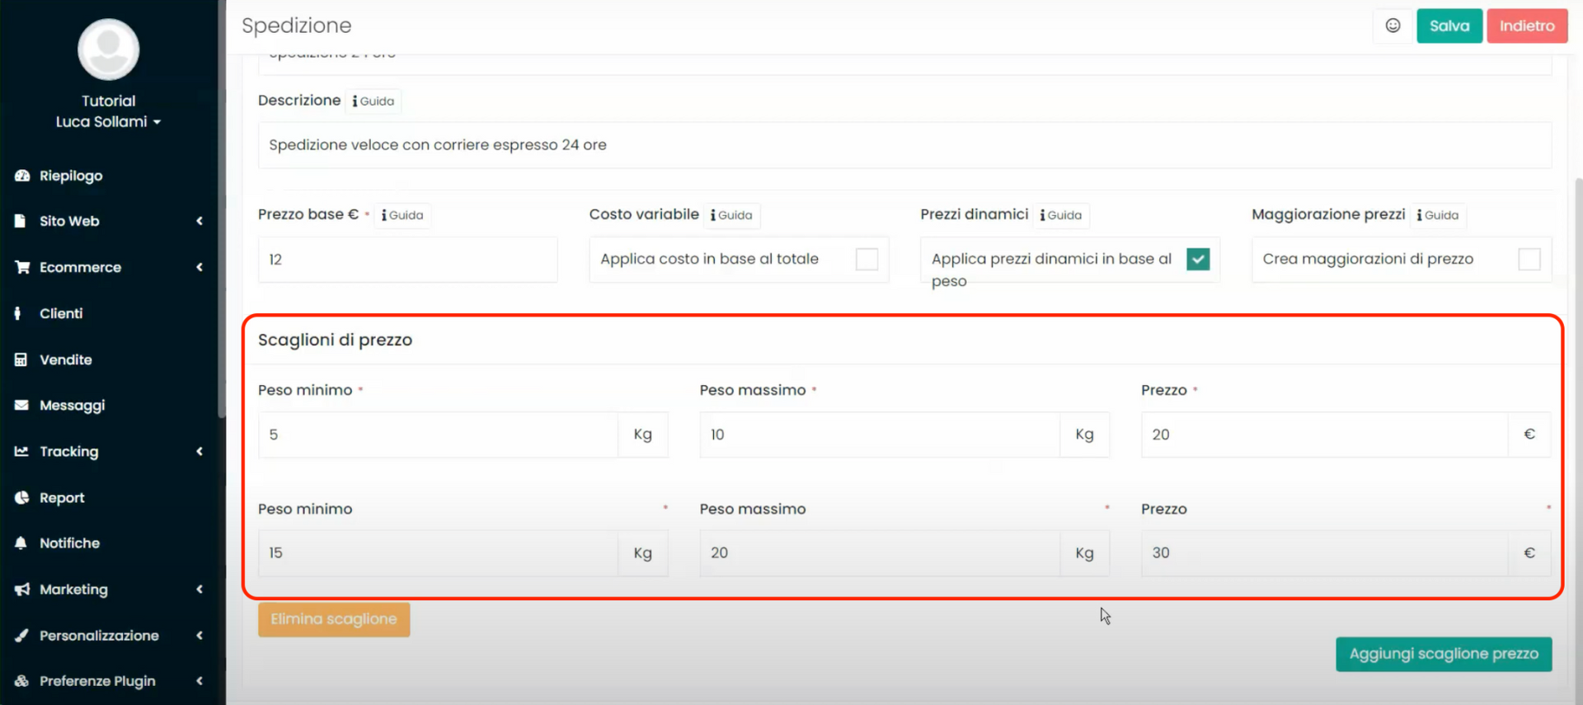Click the Prezzo base input field
The image size is (1583, 705).
[x=407, y=260]
